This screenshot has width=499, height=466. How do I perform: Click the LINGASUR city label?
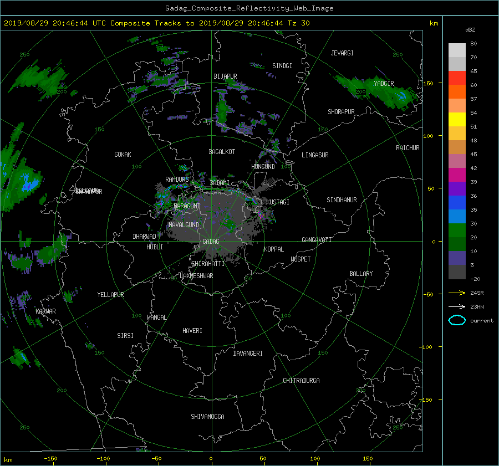click(x=315, y=155)
